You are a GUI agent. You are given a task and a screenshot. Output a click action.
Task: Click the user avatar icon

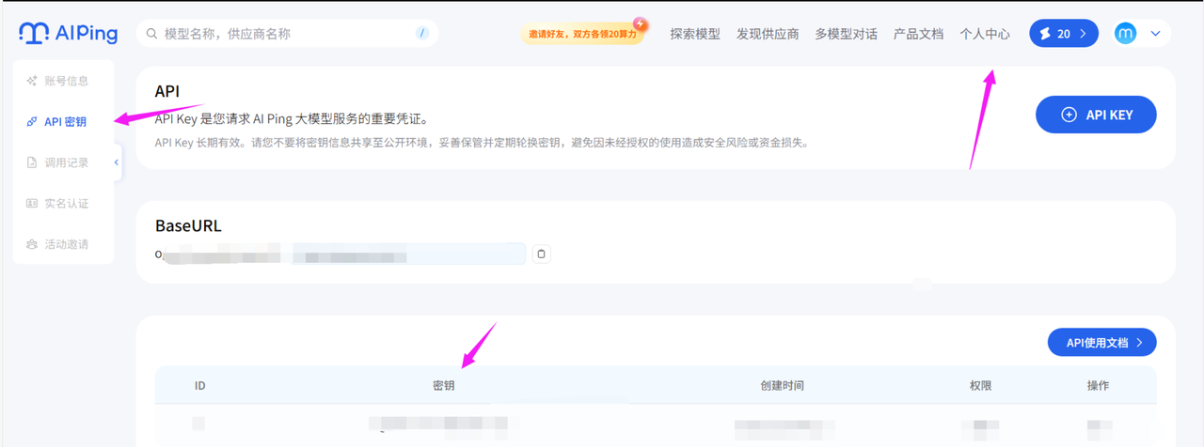click(1126, 34)
